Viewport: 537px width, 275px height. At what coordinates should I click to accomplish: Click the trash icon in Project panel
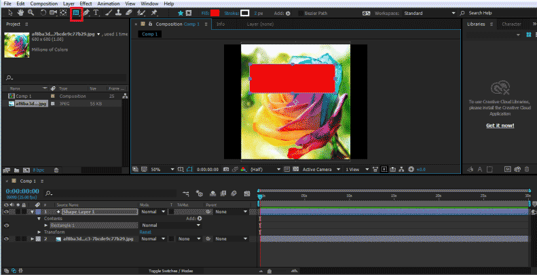click(56, 170)
